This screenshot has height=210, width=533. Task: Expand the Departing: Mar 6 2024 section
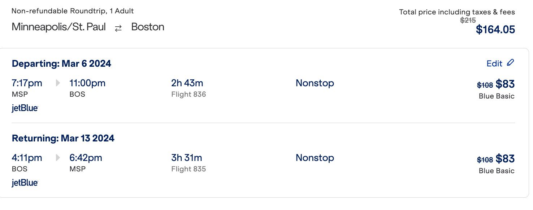pos(61,64)
